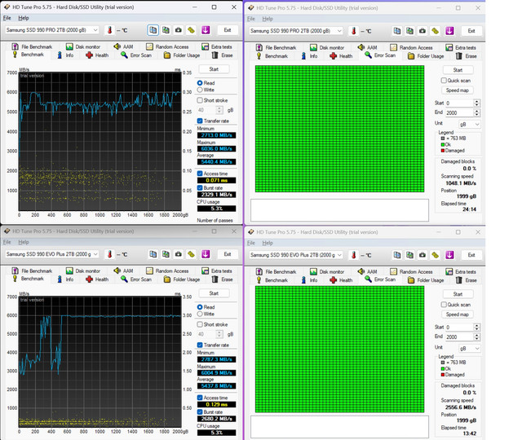The width and height of the screenshot is (522, 440).
Task: Click copy screenshot icon in 990 PRO benchmark window
Action: 166,30
